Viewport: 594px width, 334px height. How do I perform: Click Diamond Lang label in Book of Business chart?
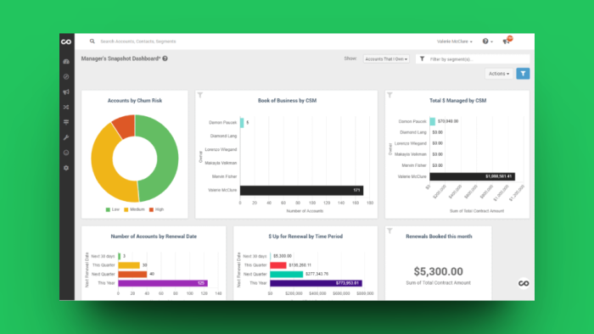point(223,136)
